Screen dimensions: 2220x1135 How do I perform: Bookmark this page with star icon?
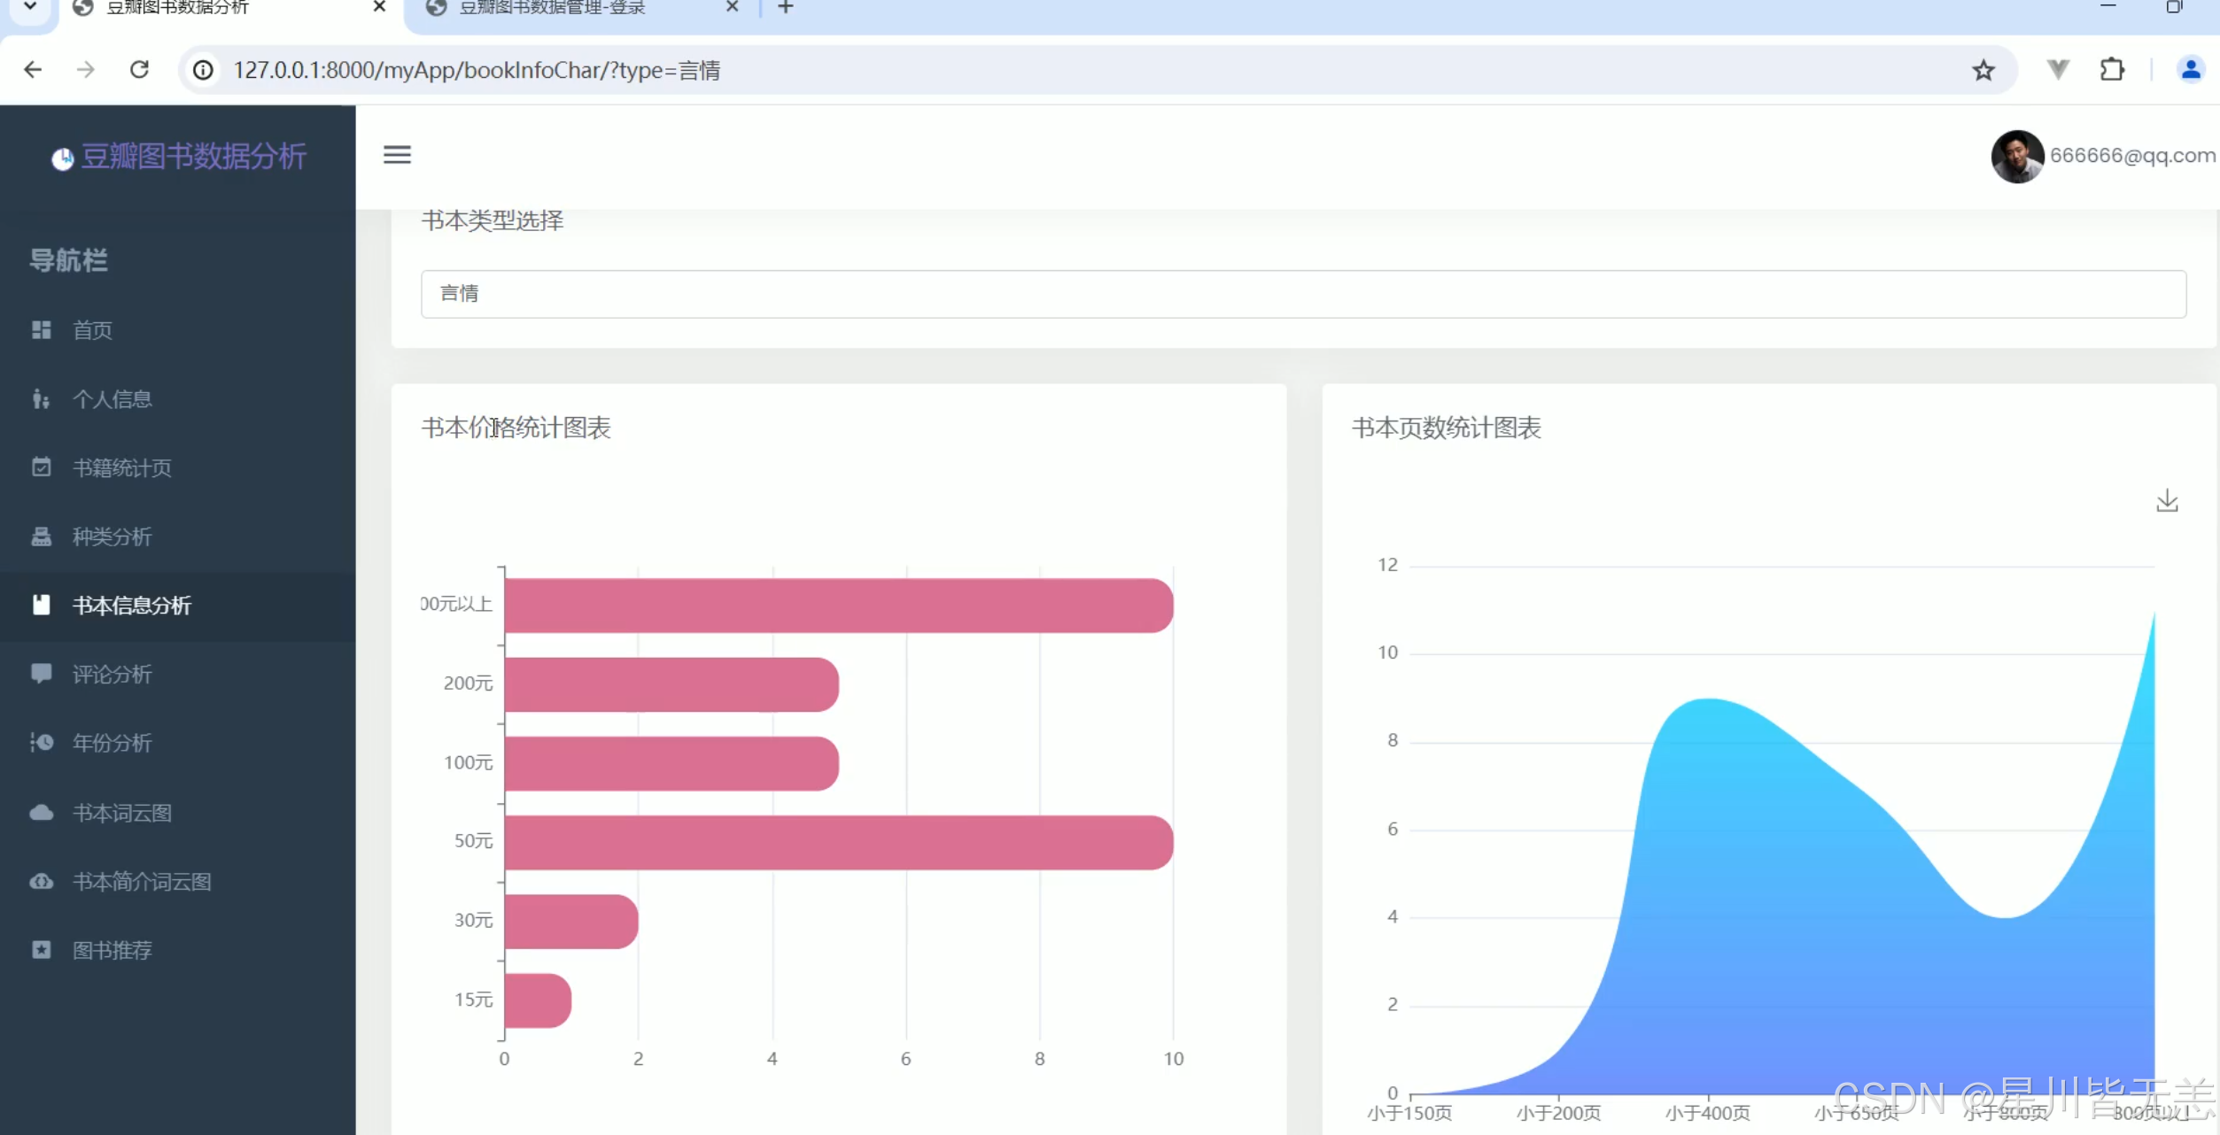click(1983, 70)
